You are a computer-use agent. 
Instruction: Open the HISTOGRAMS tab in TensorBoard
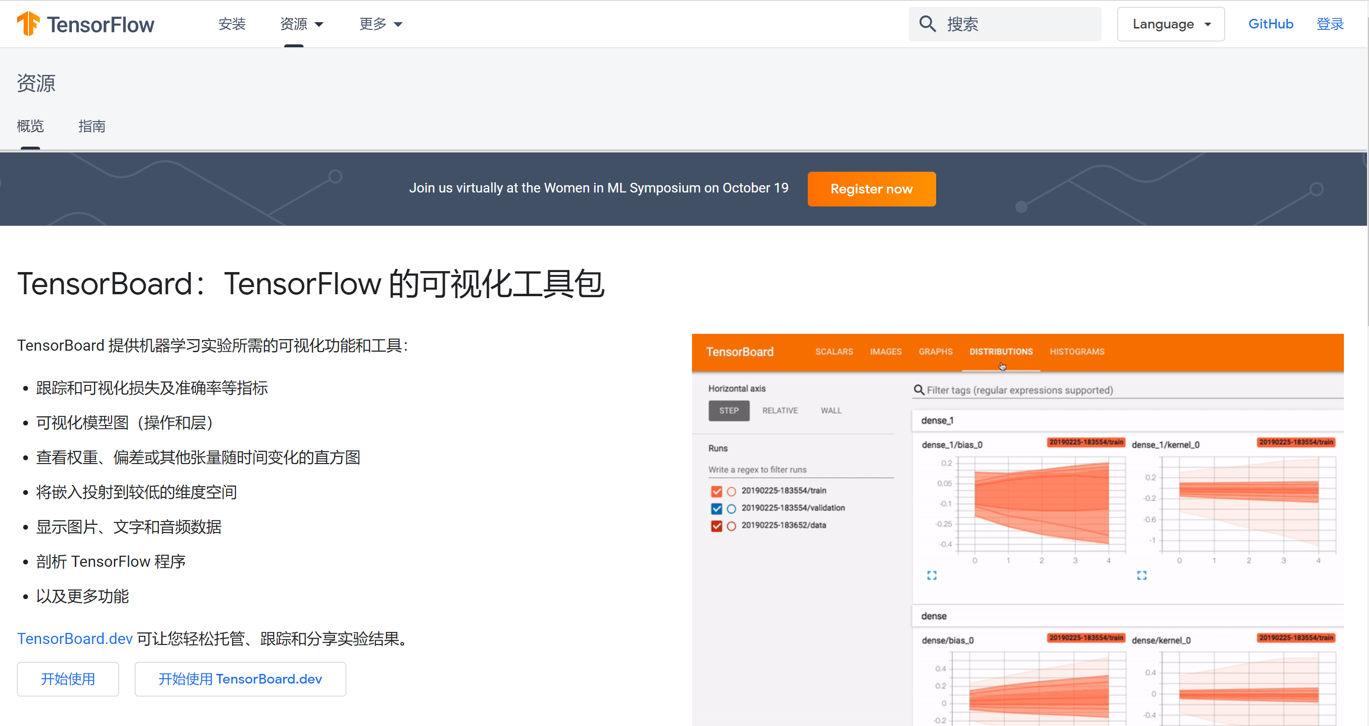click(x=1077, y=352)
